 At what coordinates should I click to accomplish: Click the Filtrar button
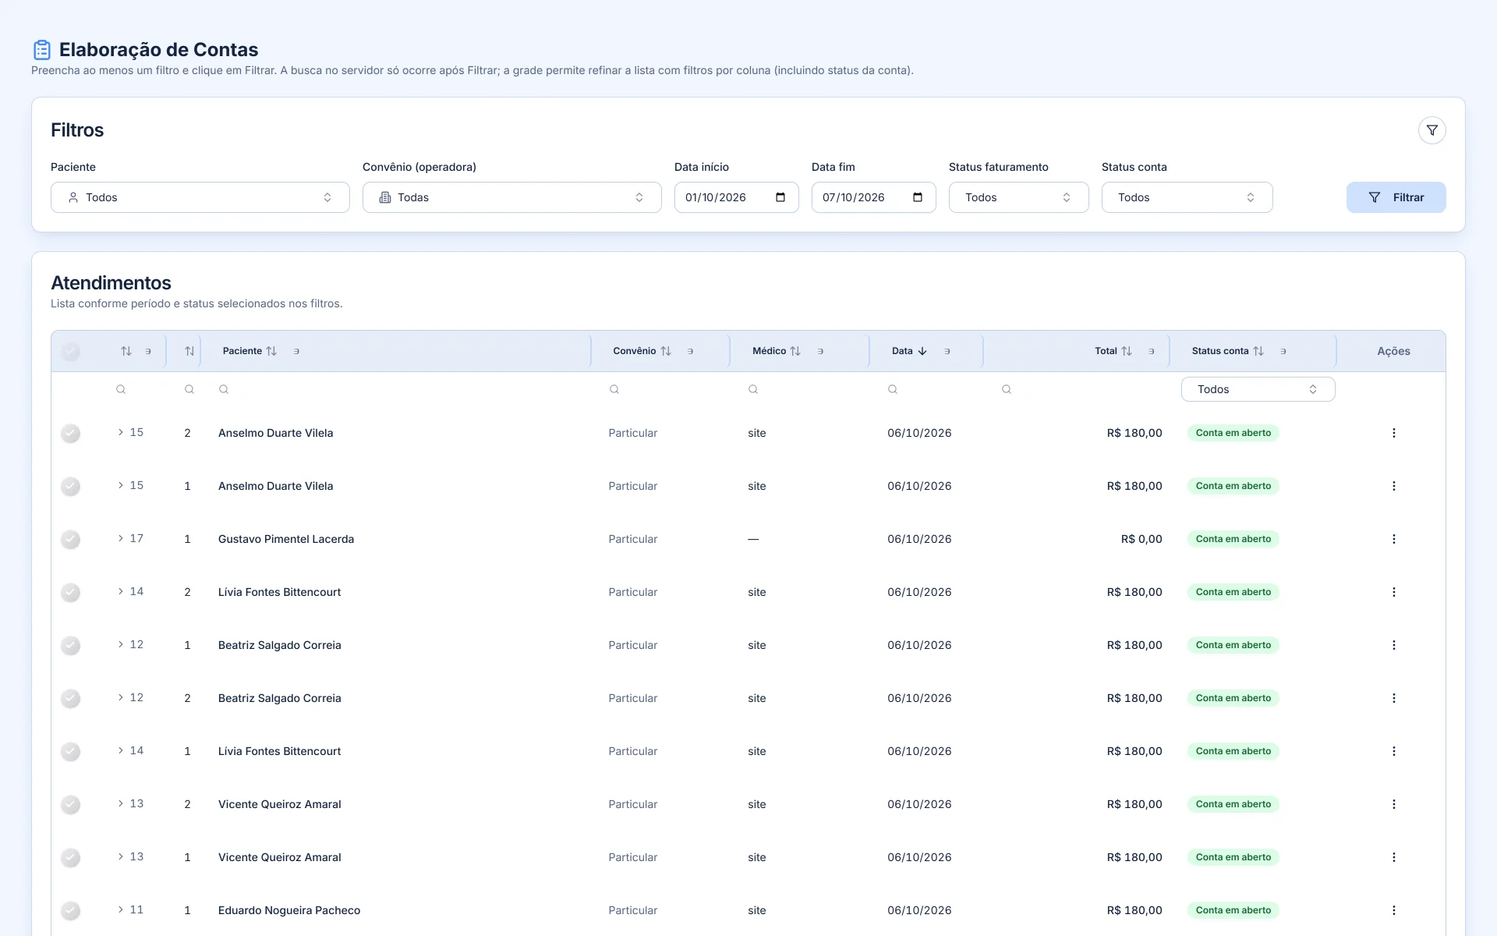tap(1396, 197)
